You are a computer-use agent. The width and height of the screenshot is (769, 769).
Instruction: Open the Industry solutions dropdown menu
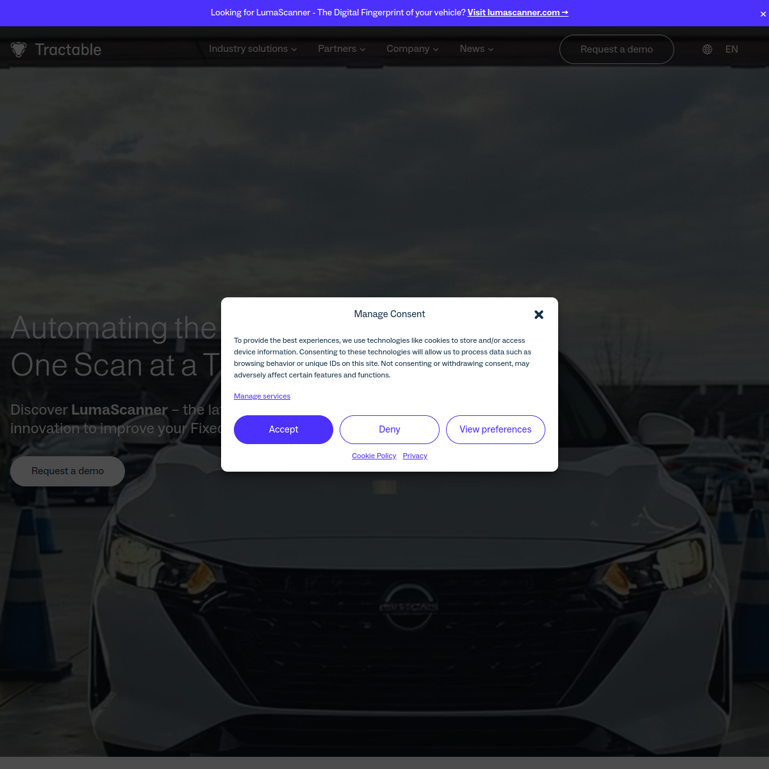coord(252,49)
